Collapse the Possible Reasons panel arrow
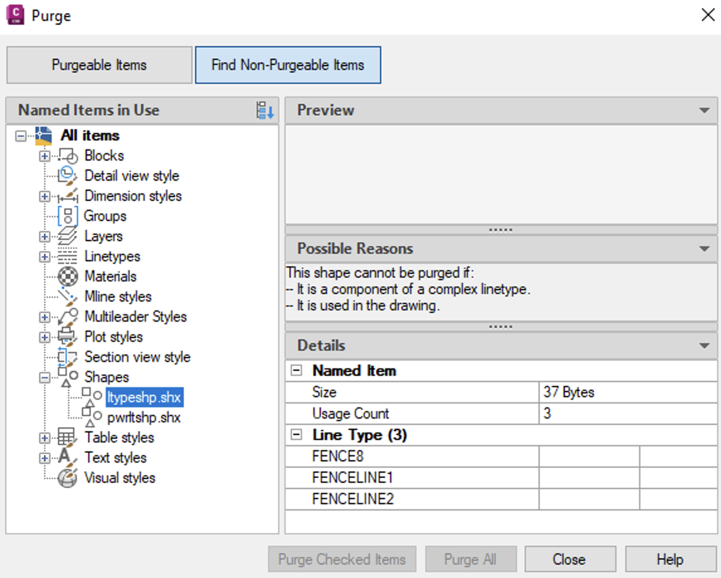 (x=704, y=249)
